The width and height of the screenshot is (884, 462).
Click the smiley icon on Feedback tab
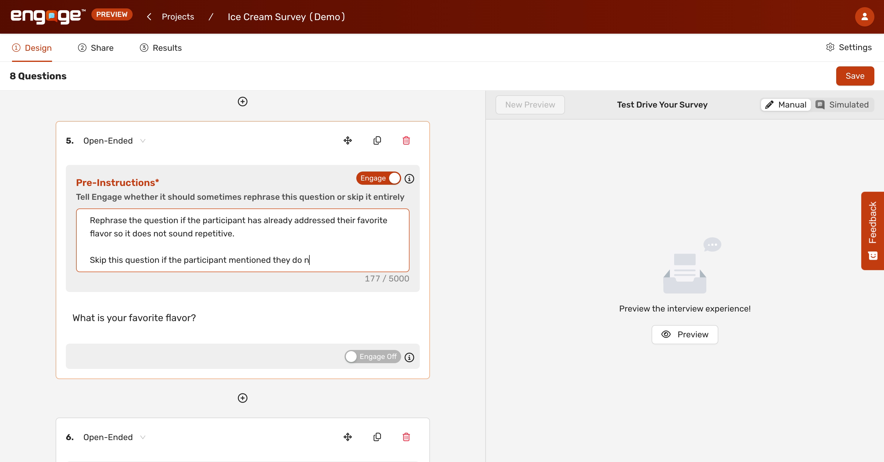[x=873, y=256]
